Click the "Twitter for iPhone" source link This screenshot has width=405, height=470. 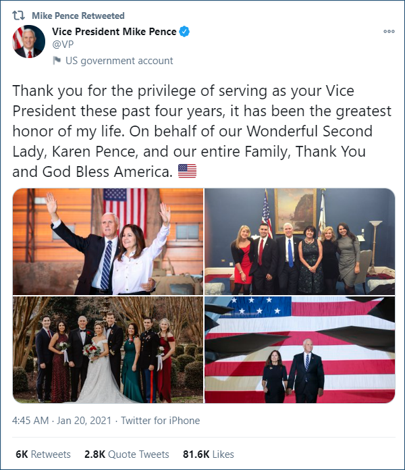[x=161, y=420]
